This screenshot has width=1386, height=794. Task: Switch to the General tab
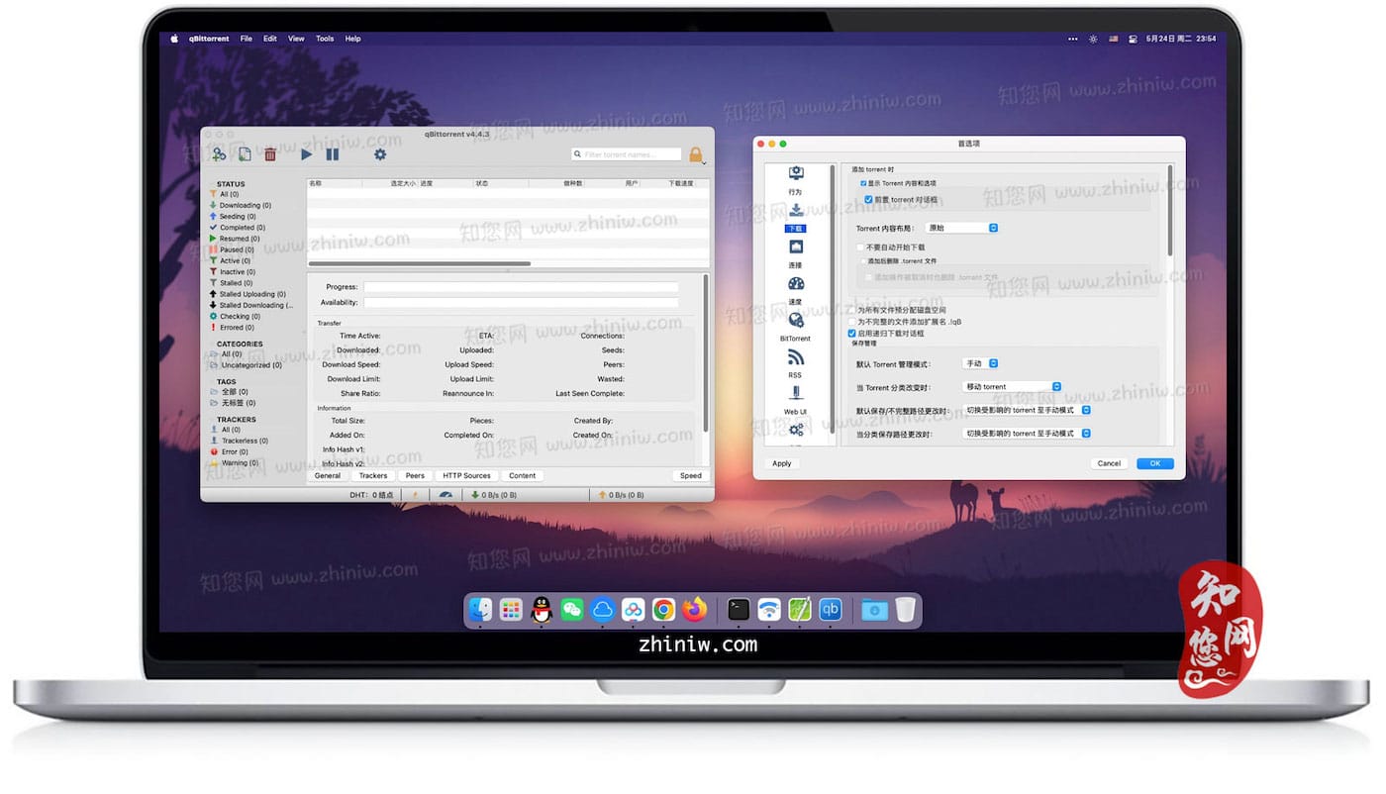click(328, 476)
